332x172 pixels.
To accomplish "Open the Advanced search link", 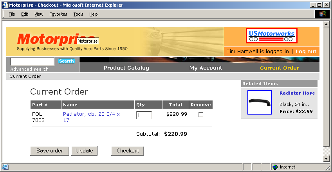I will tap(29, 69).
